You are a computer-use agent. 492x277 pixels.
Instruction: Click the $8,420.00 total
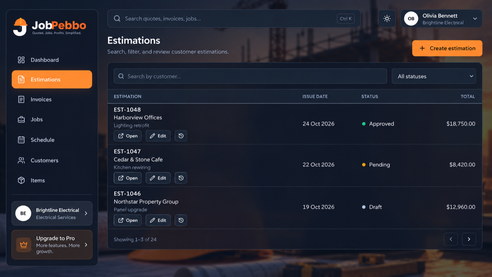(x=462, y=165)
